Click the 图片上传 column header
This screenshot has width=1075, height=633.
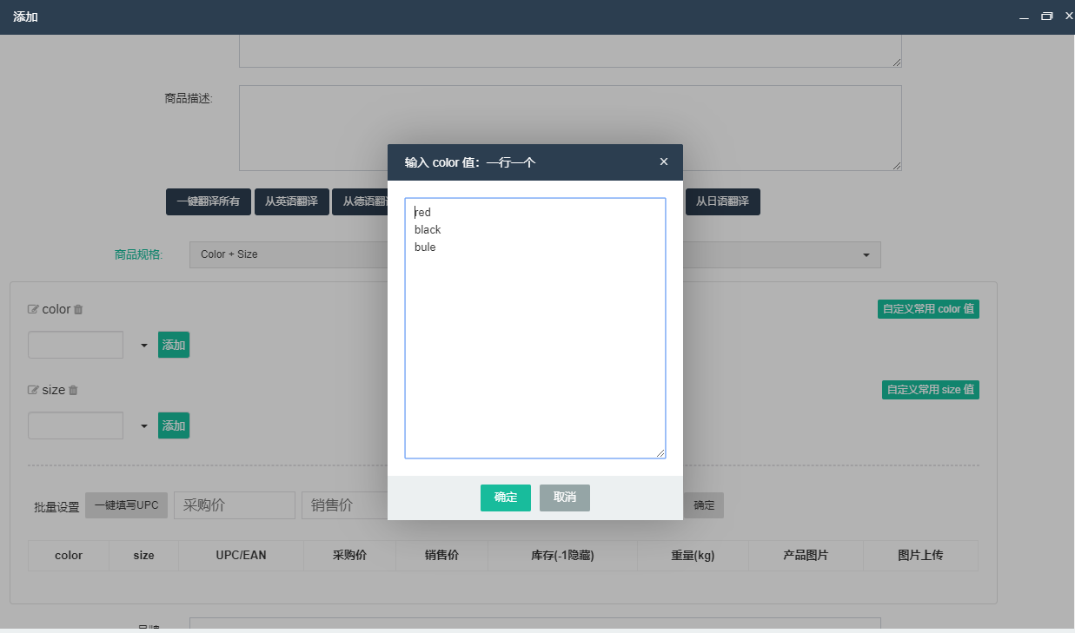[x=920, y=556]
